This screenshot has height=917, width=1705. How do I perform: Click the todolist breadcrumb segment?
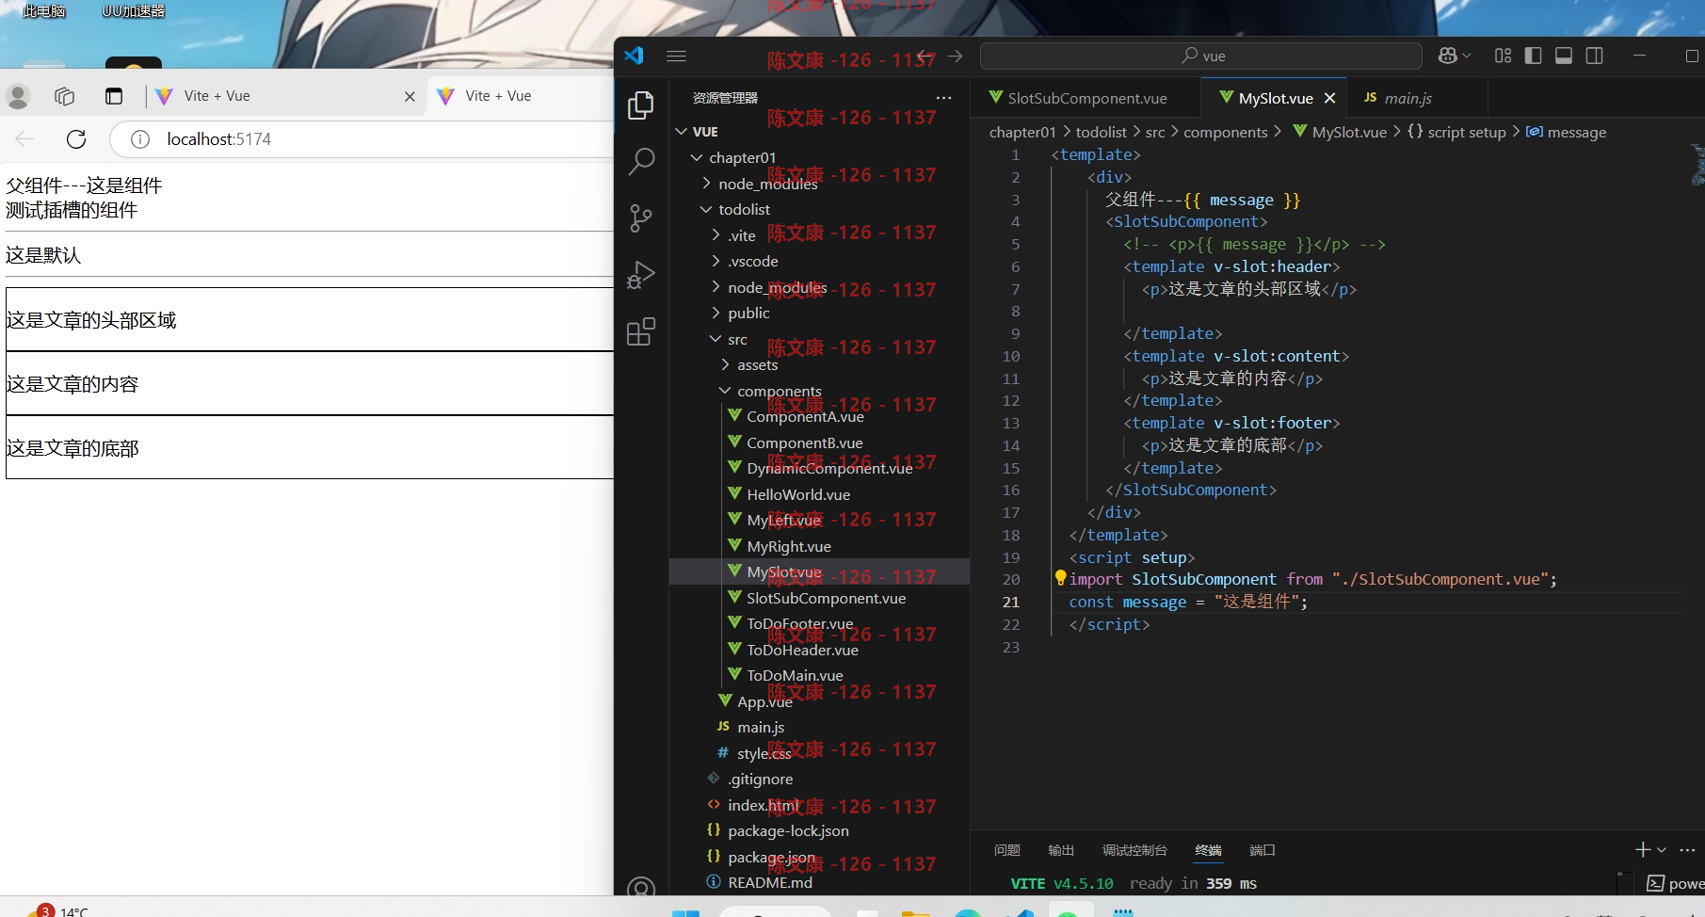[x=1102, y=132]
